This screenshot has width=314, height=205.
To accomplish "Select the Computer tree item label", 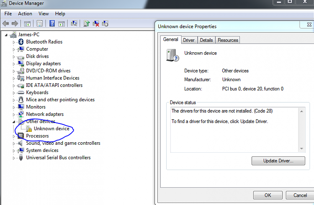I will point(37,49).
